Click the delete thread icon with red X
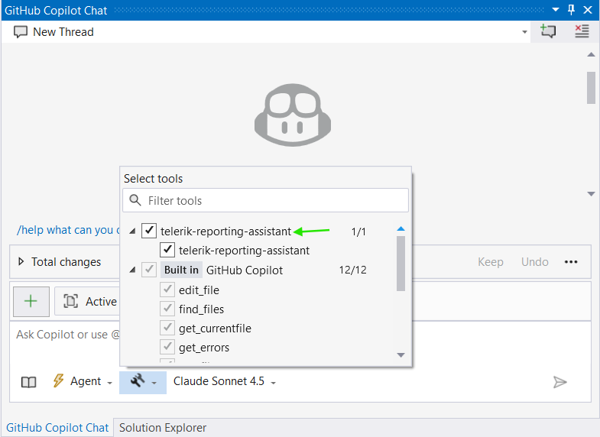 582,31
